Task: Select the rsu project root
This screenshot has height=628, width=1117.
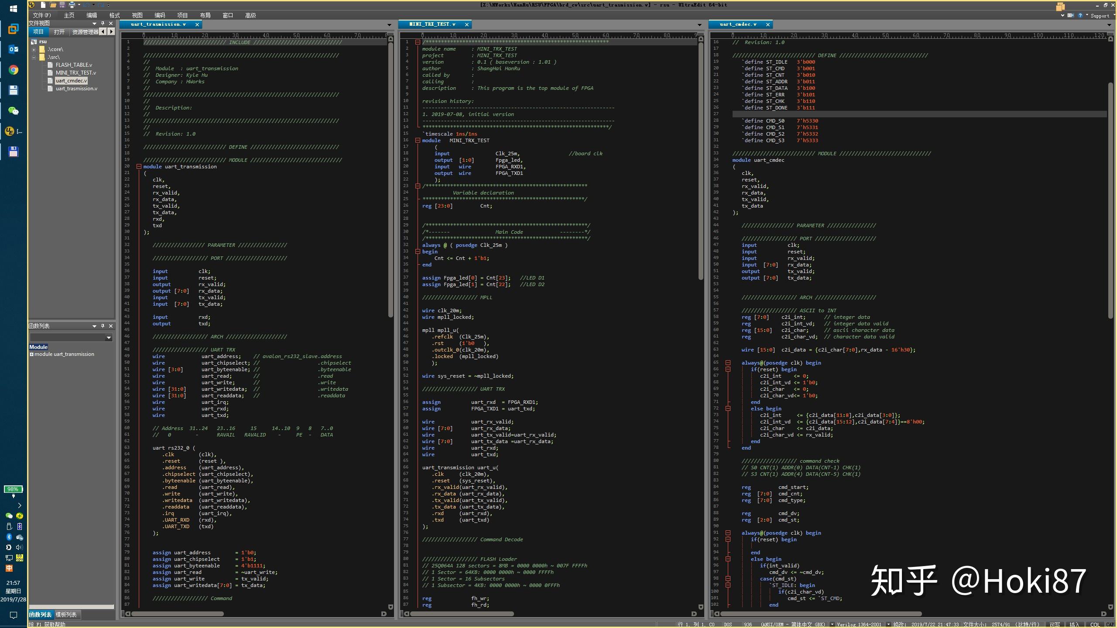Action: [x=43, y=41]
